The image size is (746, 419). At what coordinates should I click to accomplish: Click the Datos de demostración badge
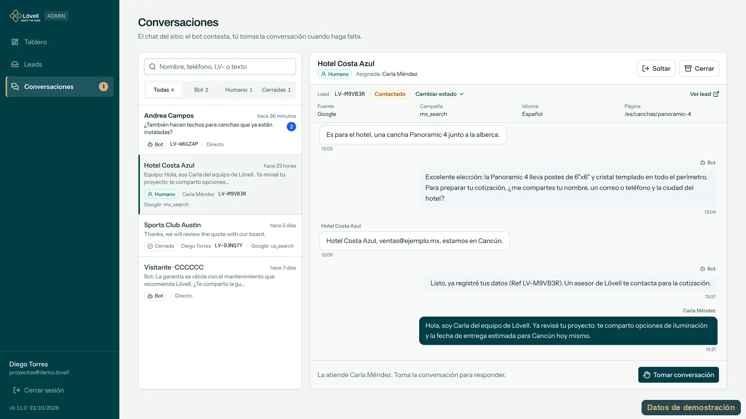click(691, 407)
